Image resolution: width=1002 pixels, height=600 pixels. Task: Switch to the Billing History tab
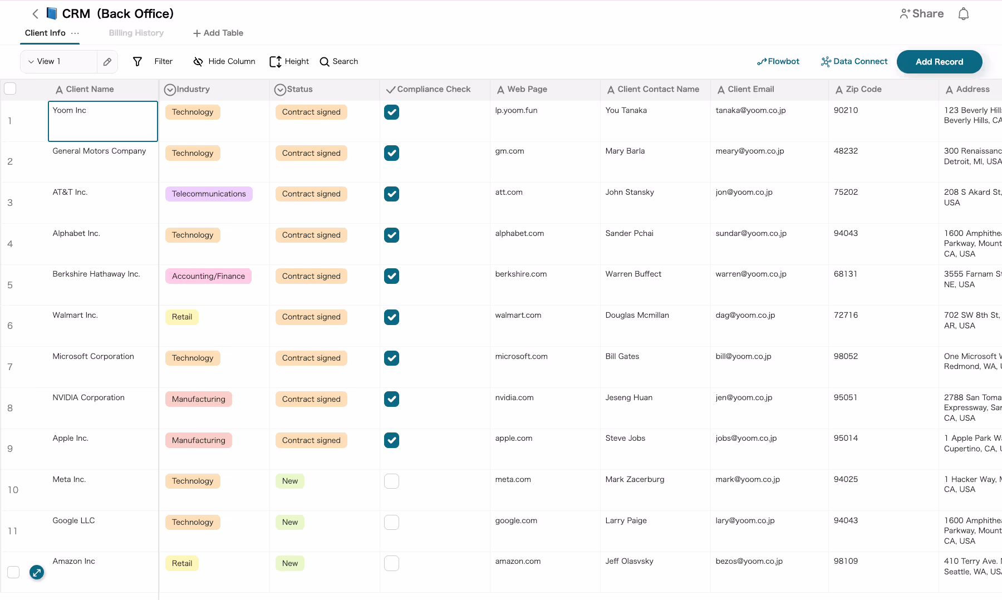pyautogui.click(x=135, y=33)
